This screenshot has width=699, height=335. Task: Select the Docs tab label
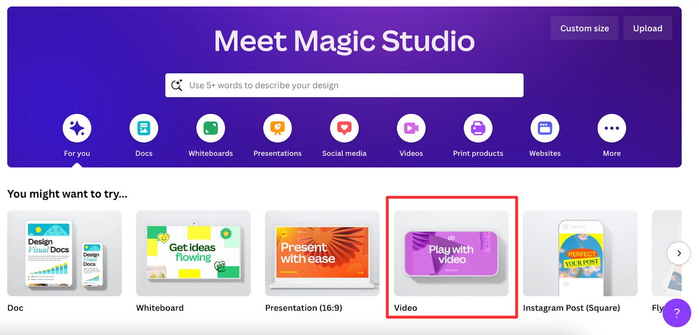coord(144,154)
